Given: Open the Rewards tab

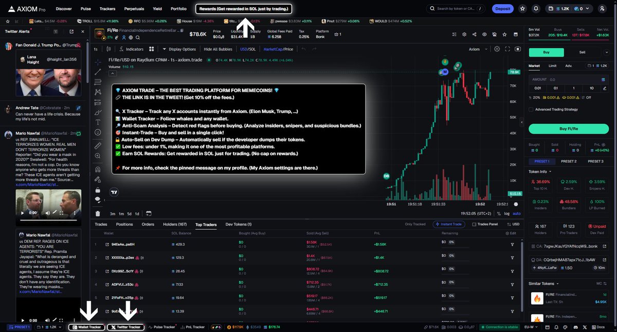Looking at the screenshot, I should pyautogui.click(x=244, y=9).
